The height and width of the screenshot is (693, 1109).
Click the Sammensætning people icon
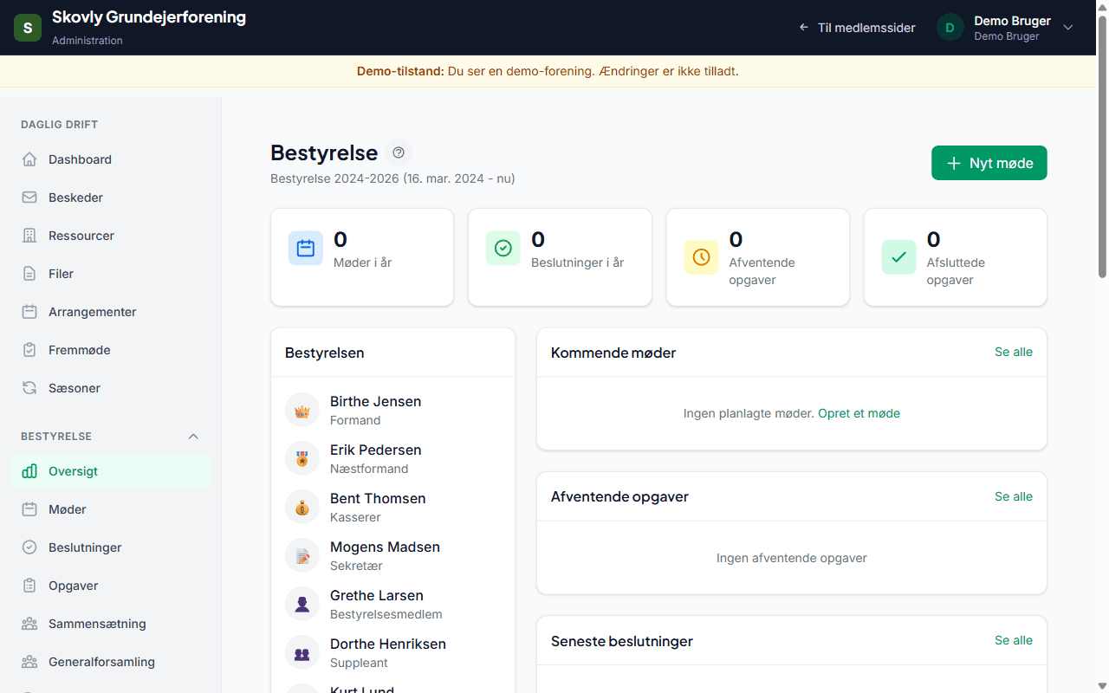[29, 624]
